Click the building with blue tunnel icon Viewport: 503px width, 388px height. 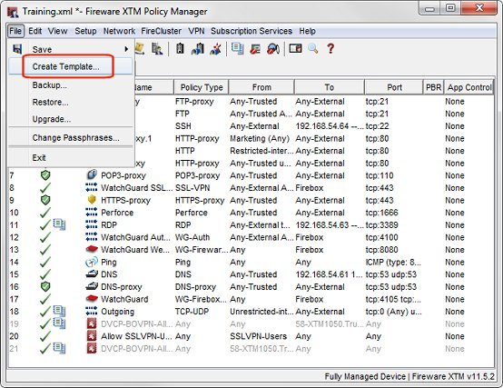[198, 48]
